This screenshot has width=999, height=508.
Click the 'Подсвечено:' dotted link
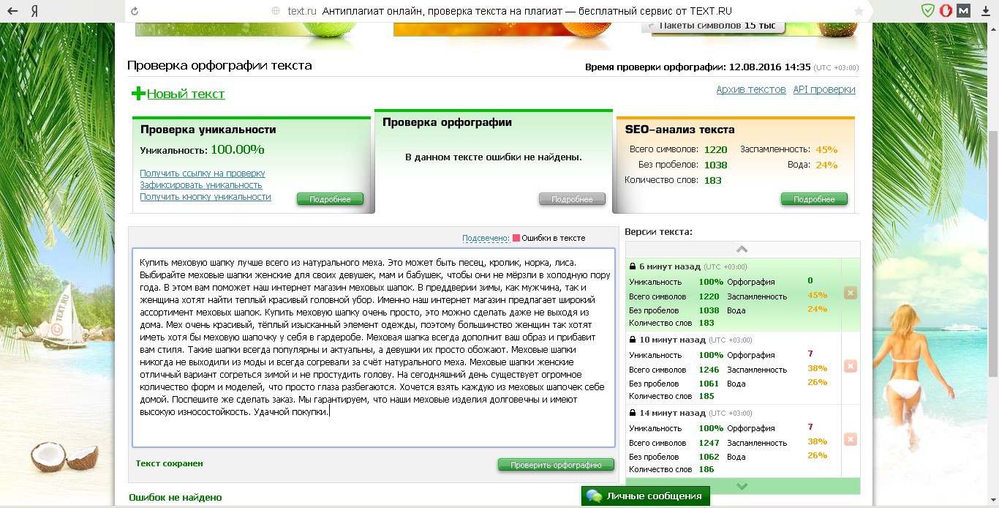[486, 238]
